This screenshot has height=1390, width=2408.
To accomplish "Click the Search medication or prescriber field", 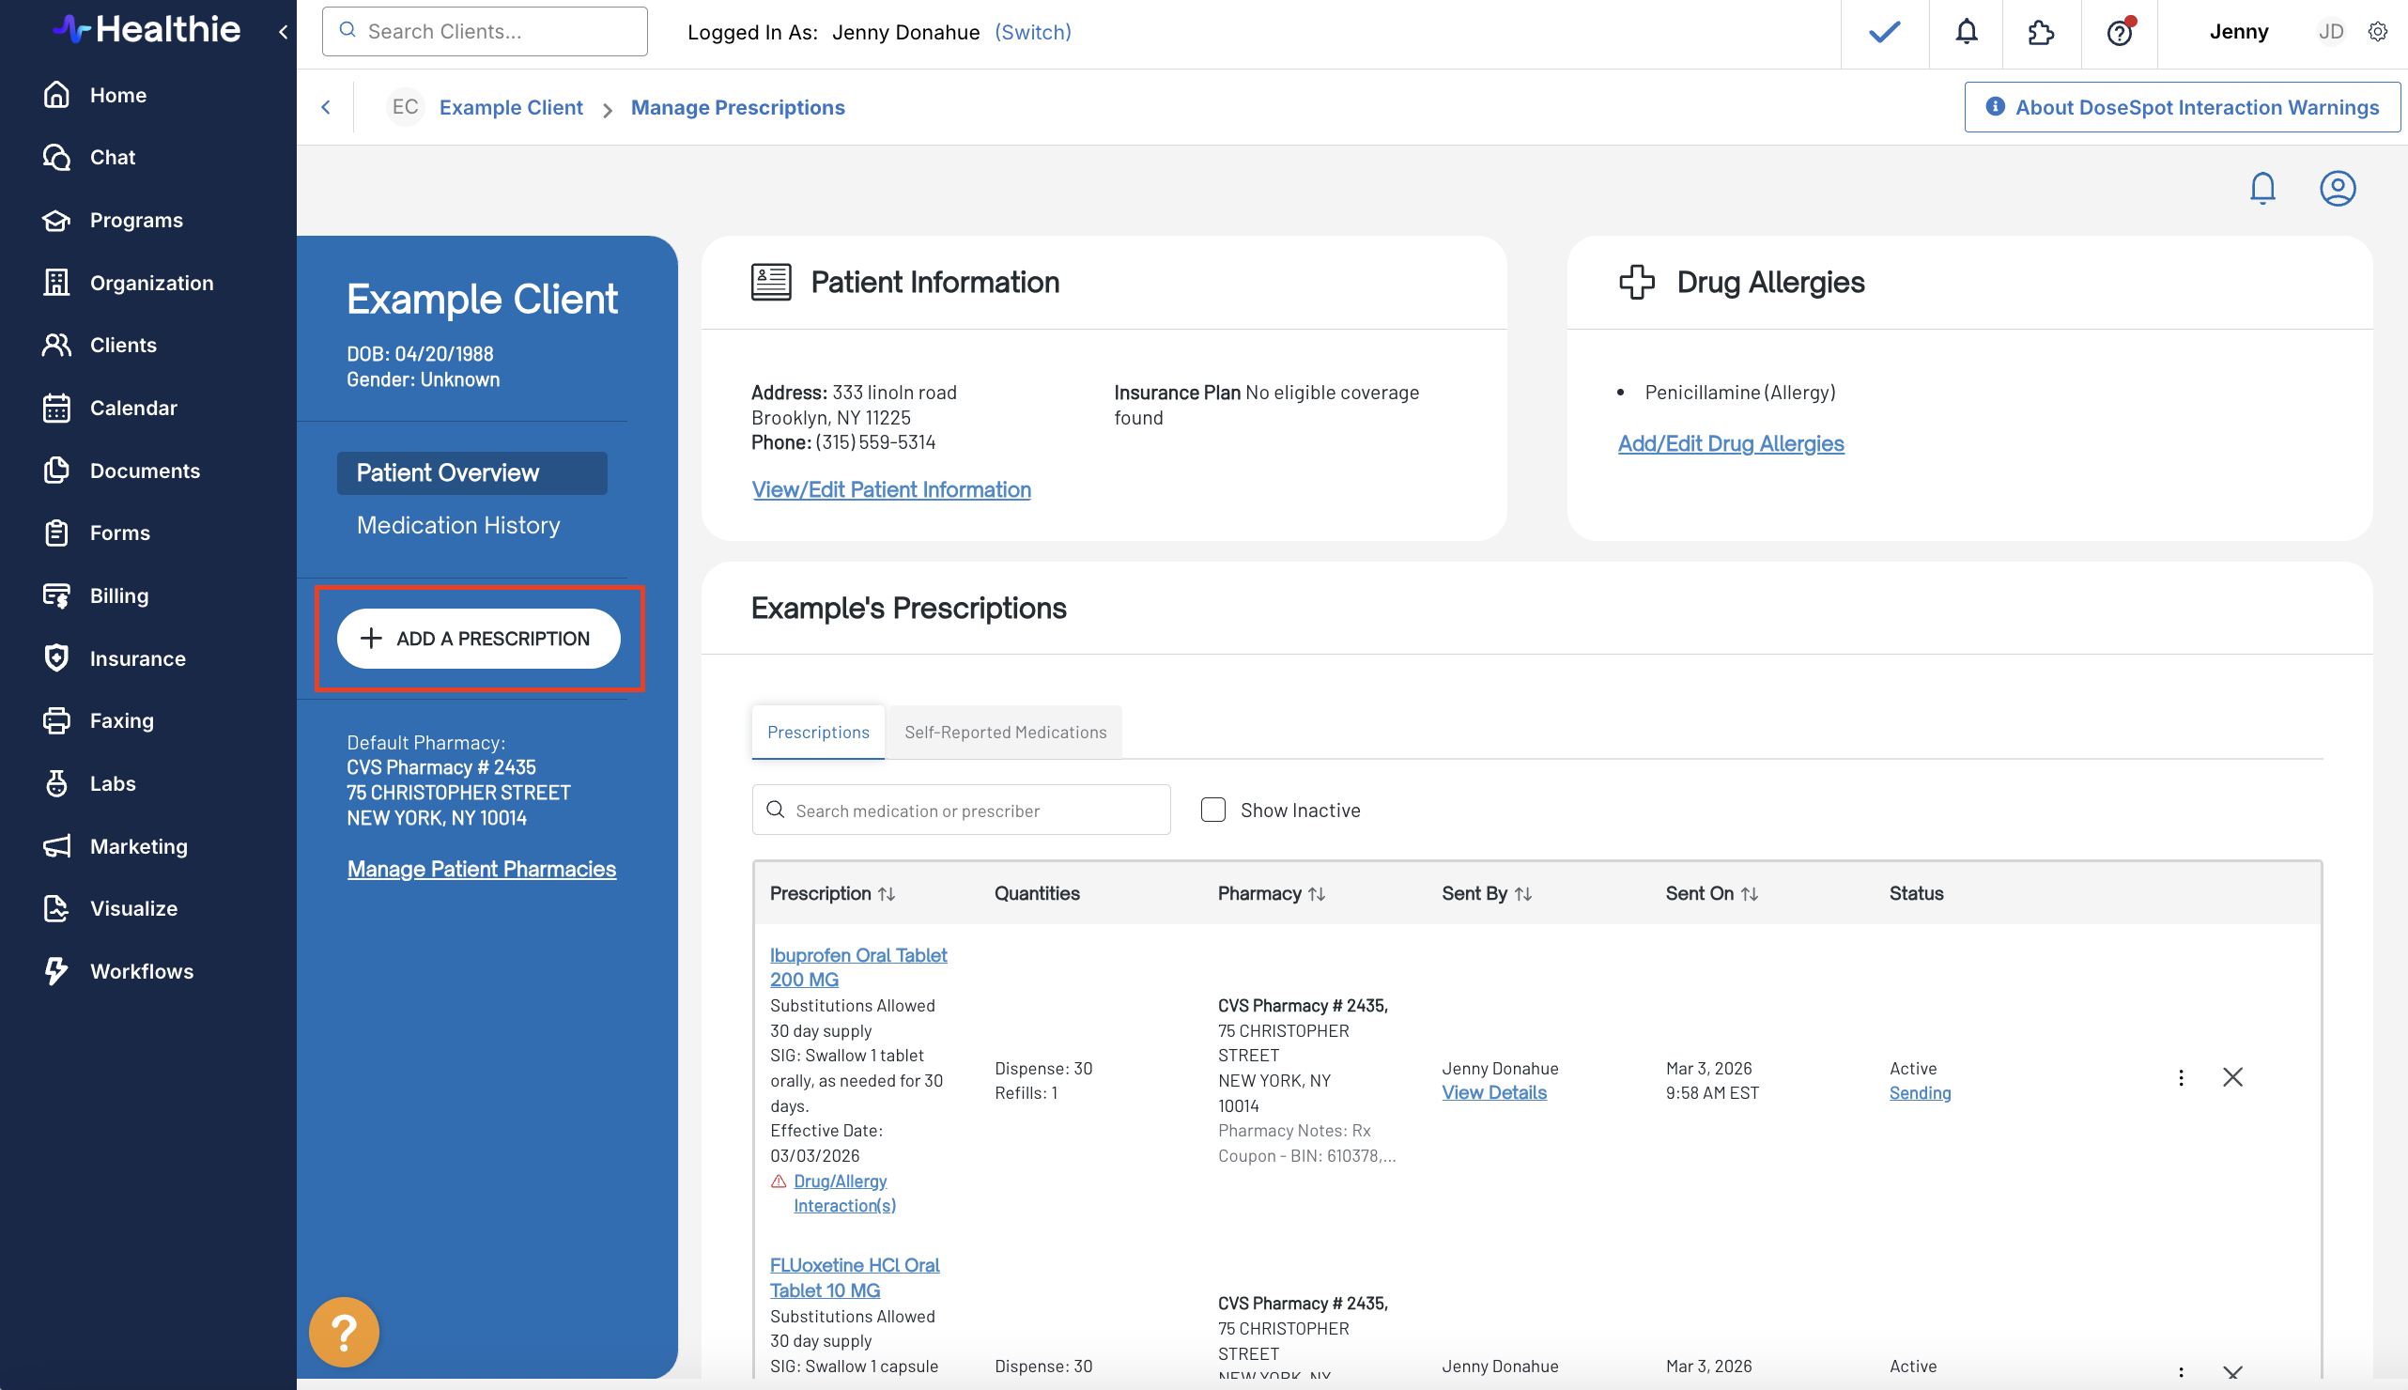I will pos(961,811).
